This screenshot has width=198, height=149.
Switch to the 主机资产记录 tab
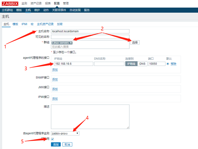(x=45, y=24)
